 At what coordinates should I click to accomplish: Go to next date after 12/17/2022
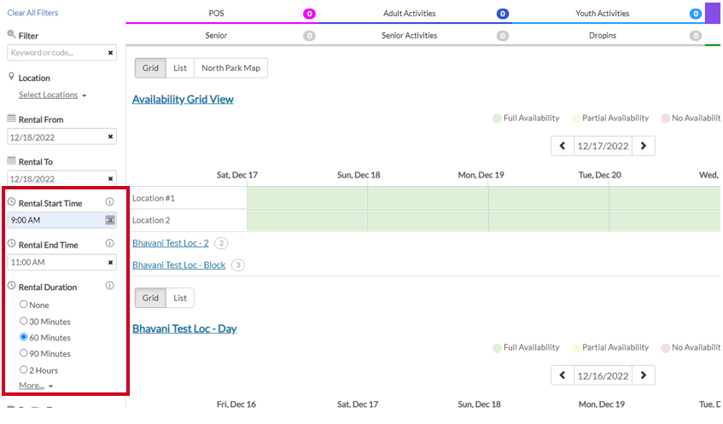click(644, 146)
